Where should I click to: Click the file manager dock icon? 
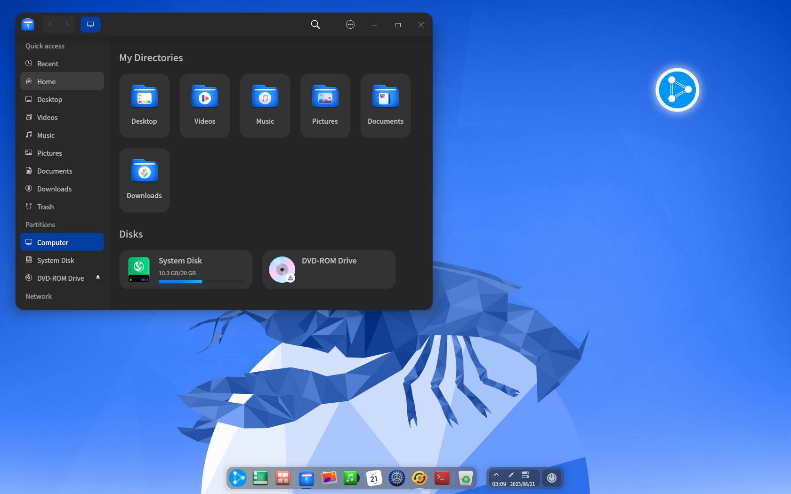(307, 478)
